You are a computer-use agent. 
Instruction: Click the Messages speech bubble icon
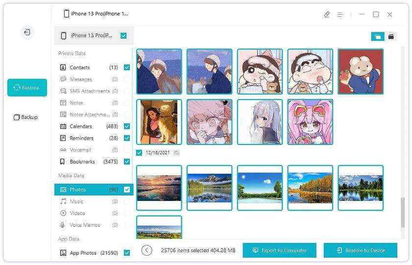pyautogui.click(x=63, y=79)
